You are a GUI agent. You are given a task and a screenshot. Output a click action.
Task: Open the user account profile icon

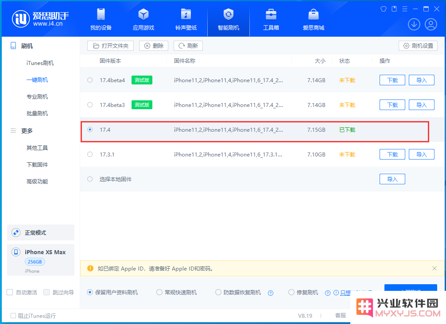click(431, 24)
